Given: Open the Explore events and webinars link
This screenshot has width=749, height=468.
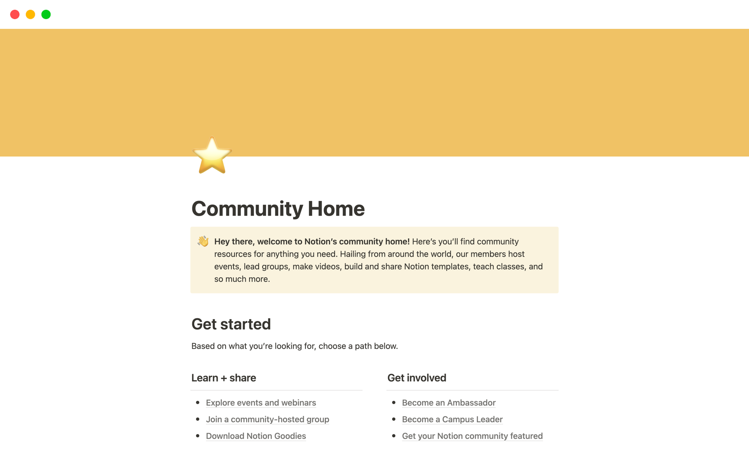Looking at the screenshot, I should 261,402.
